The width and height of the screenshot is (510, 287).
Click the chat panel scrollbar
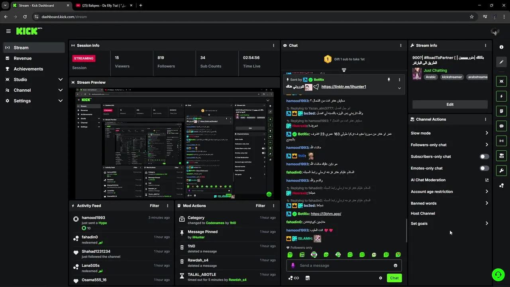pos(406,230)
